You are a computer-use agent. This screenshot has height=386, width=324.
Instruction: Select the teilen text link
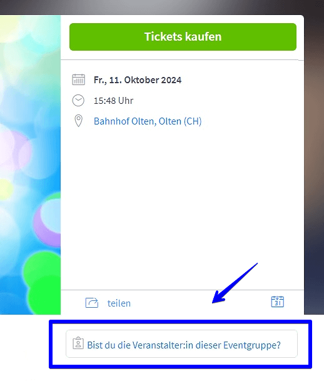[x=119, y=303]
